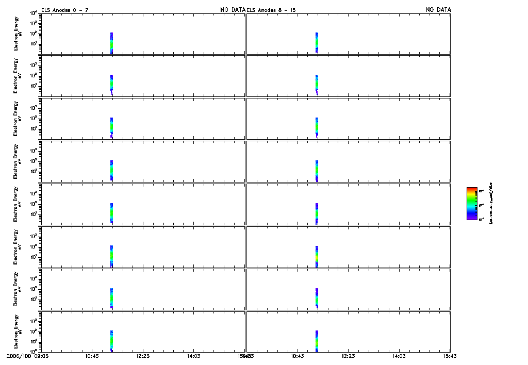Click data stripe in top panel of Anodes 8 - 15
Viewport: 528px width, 365px height.
pos(317,42)
